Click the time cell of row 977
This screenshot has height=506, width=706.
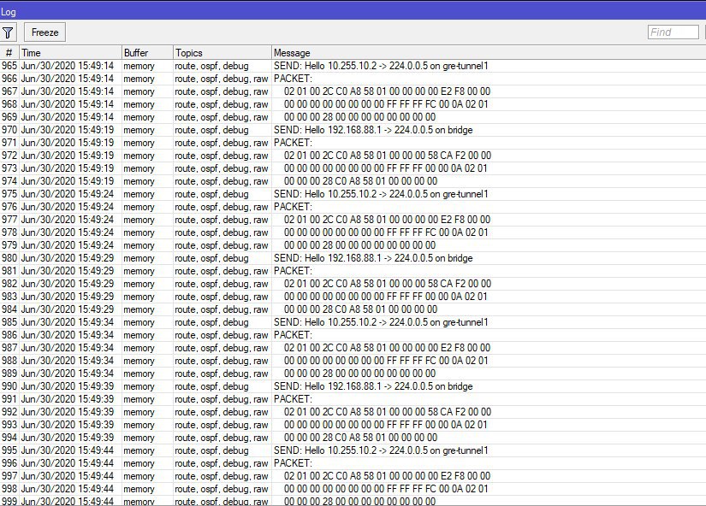68,220
